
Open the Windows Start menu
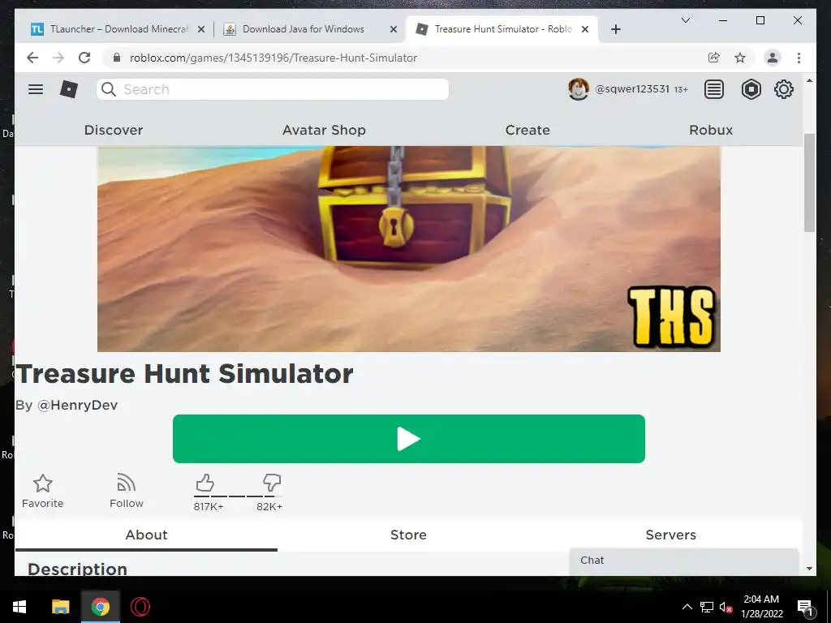(x=19, y=607)
